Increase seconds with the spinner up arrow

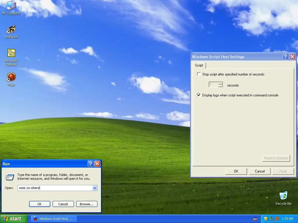point(221,83)
